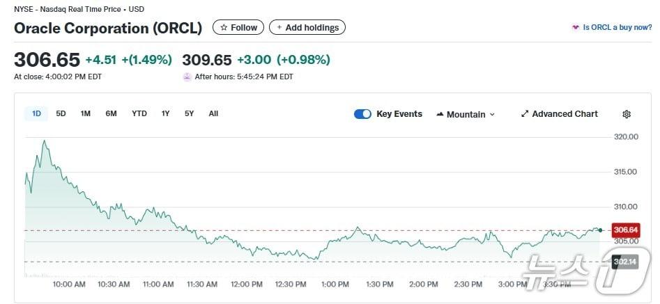Switch to the 5D range tab
Image resolution: width=660 pixels, height=304 pixels.
point(61,113)
